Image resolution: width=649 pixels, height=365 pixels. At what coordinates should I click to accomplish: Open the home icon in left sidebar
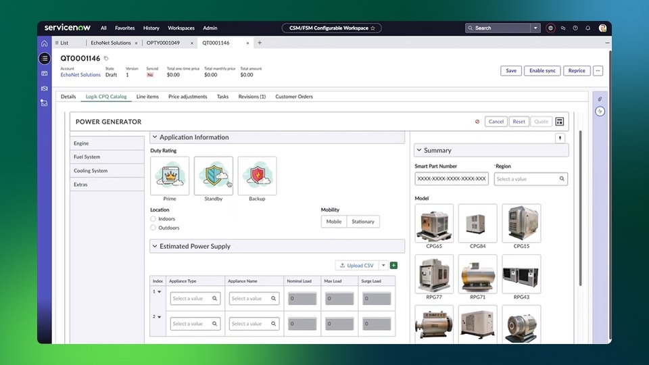(x=45, y=43)
